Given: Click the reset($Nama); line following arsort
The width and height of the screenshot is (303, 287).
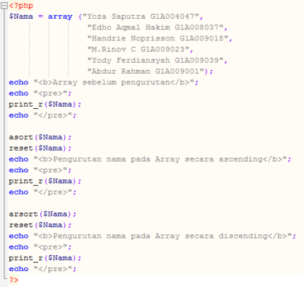Looking at the screenshot, I should click(40, 225).
